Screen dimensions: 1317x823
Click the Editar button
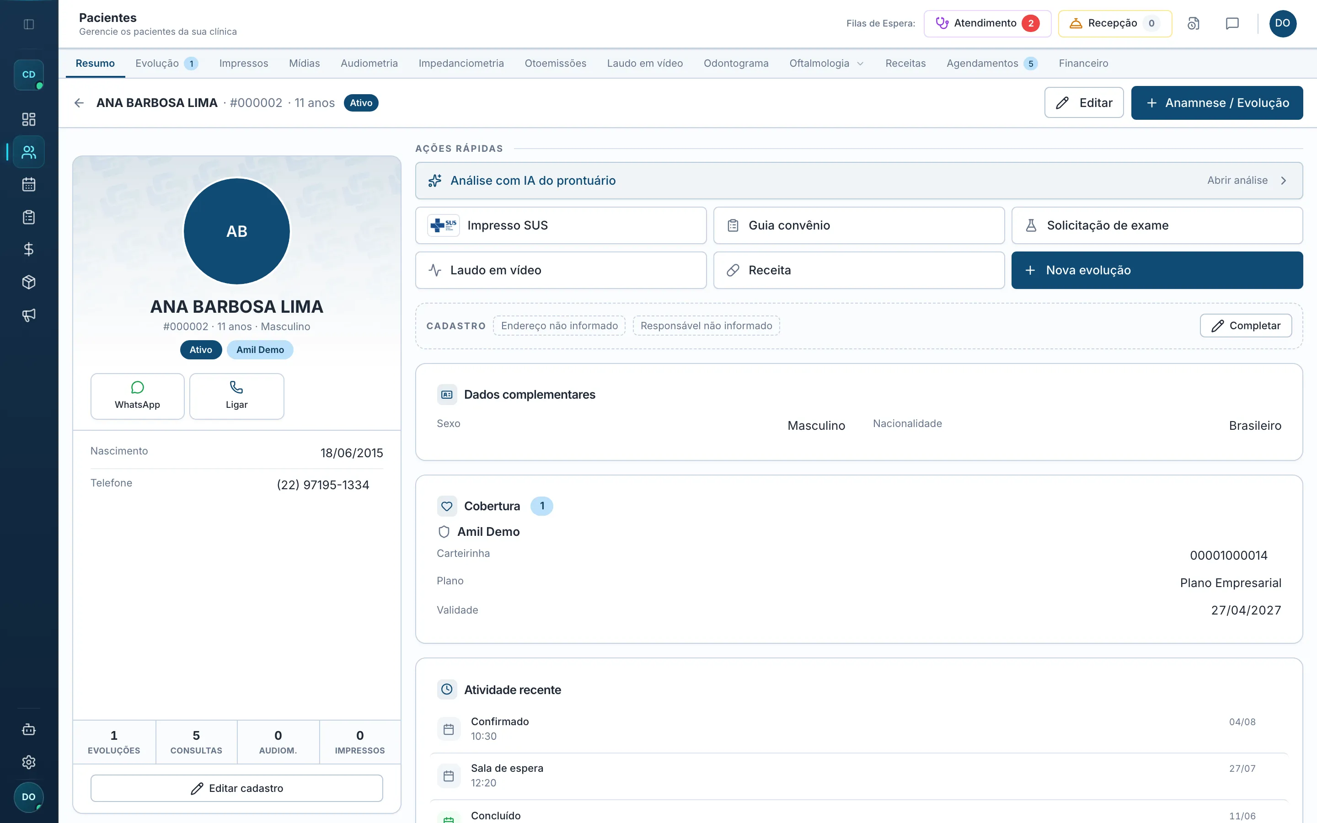(1083, 103)
